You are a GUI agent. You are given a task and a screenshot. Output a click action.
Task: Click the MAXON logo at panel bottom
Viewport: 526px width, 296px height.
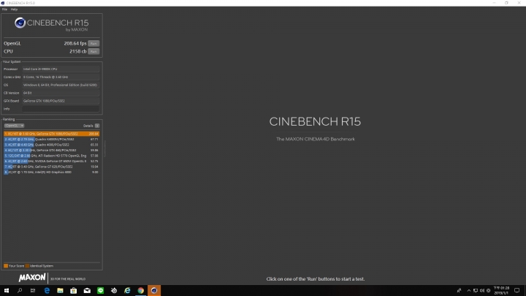click(32, 278)
